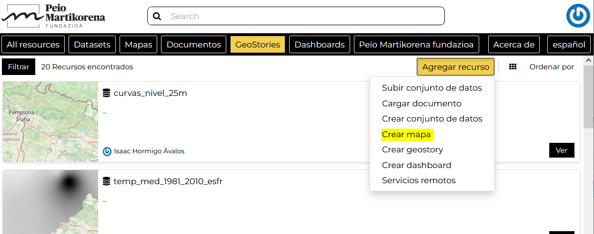Toggle the Agregar recurso dropdown
Screen dimensions: 594x234
[455, 67]
